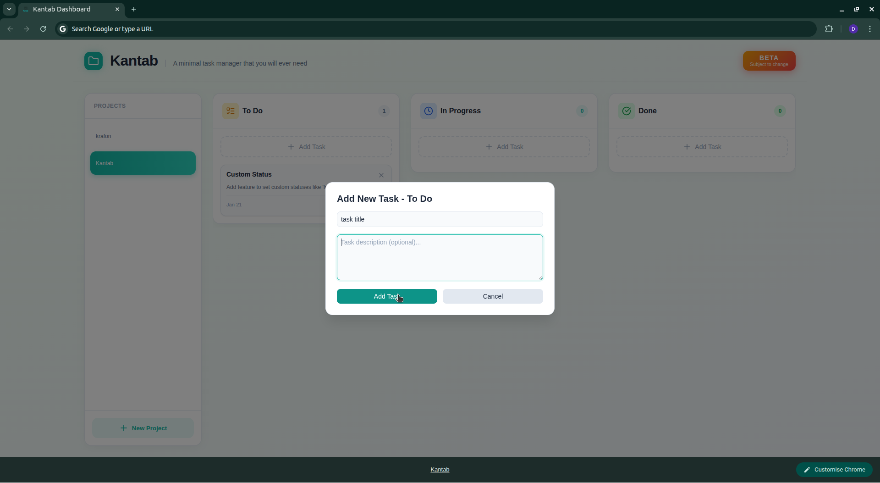Click the Done checkmark icon
880x483 pixels.
(626, 111)
